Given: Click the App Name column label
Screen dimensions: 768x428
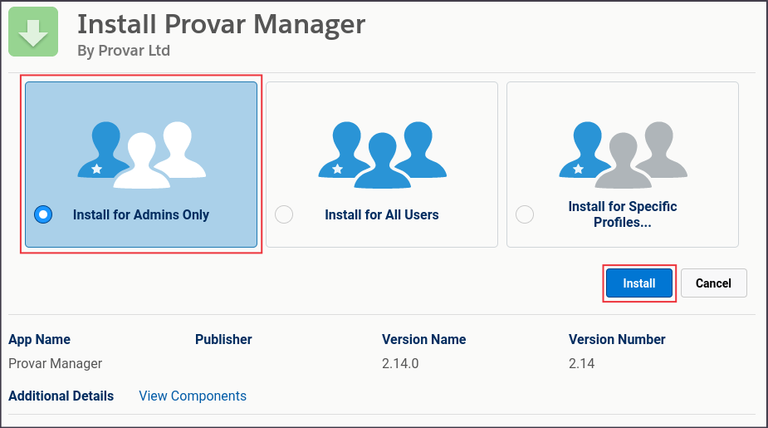Looking at the screenshot, I should (39, 339).
